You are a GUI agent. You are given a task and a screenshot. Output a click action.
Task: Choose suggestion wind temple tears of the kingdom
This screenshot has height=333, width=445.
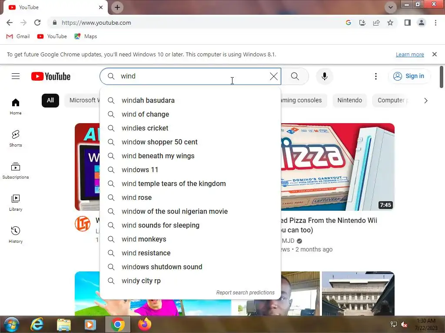coord(190,183)
